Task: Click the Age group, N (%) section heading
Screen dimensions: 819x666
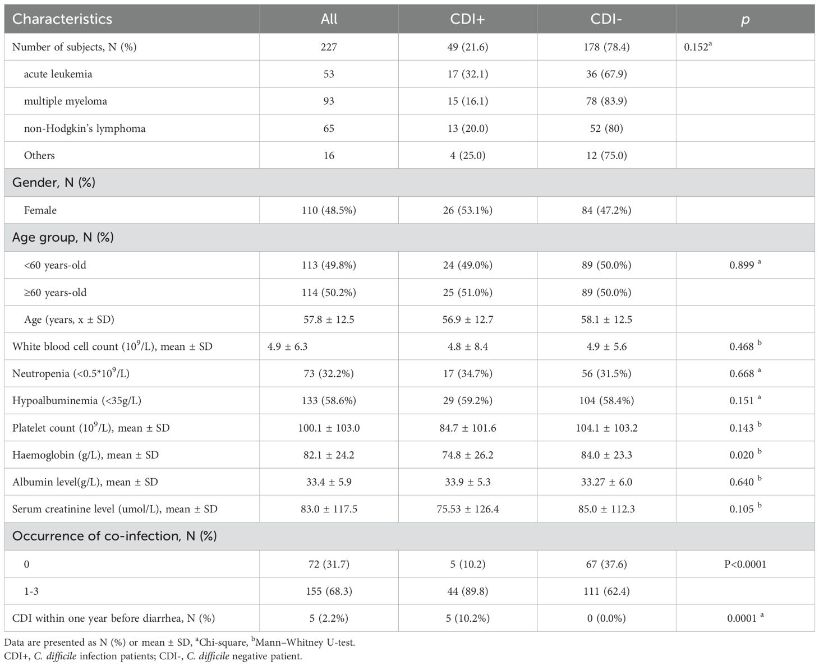Action: pyautogui.click(x=63, y=237)
